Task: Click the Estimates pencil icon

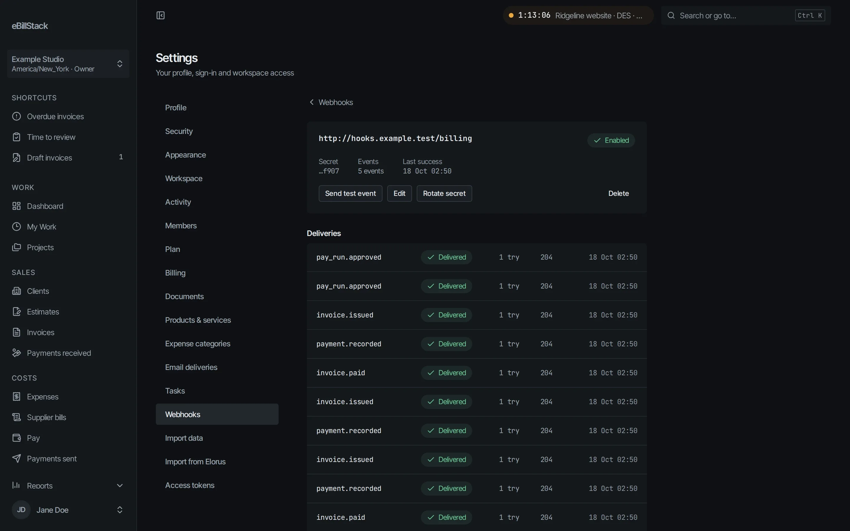Action: pos(17,312)
